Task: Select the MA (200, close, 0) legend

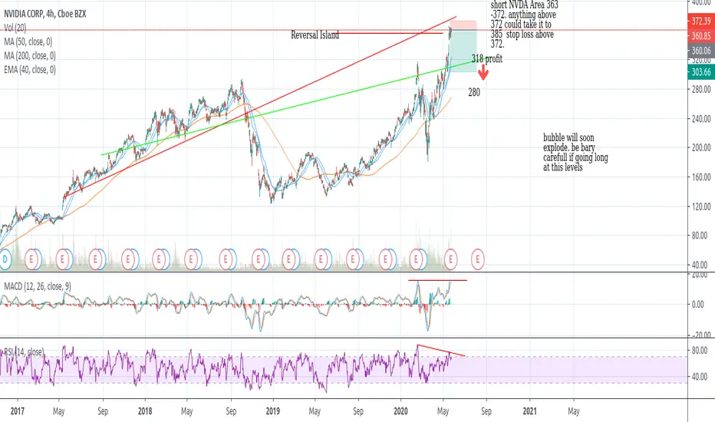Action: [x=30, y=56]
